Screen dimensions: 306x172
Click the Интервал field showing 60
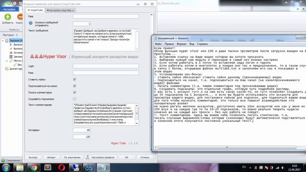pos(82,130)
